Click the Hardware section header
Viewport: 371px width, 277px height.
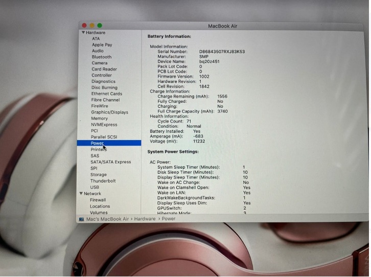point(96,33)
